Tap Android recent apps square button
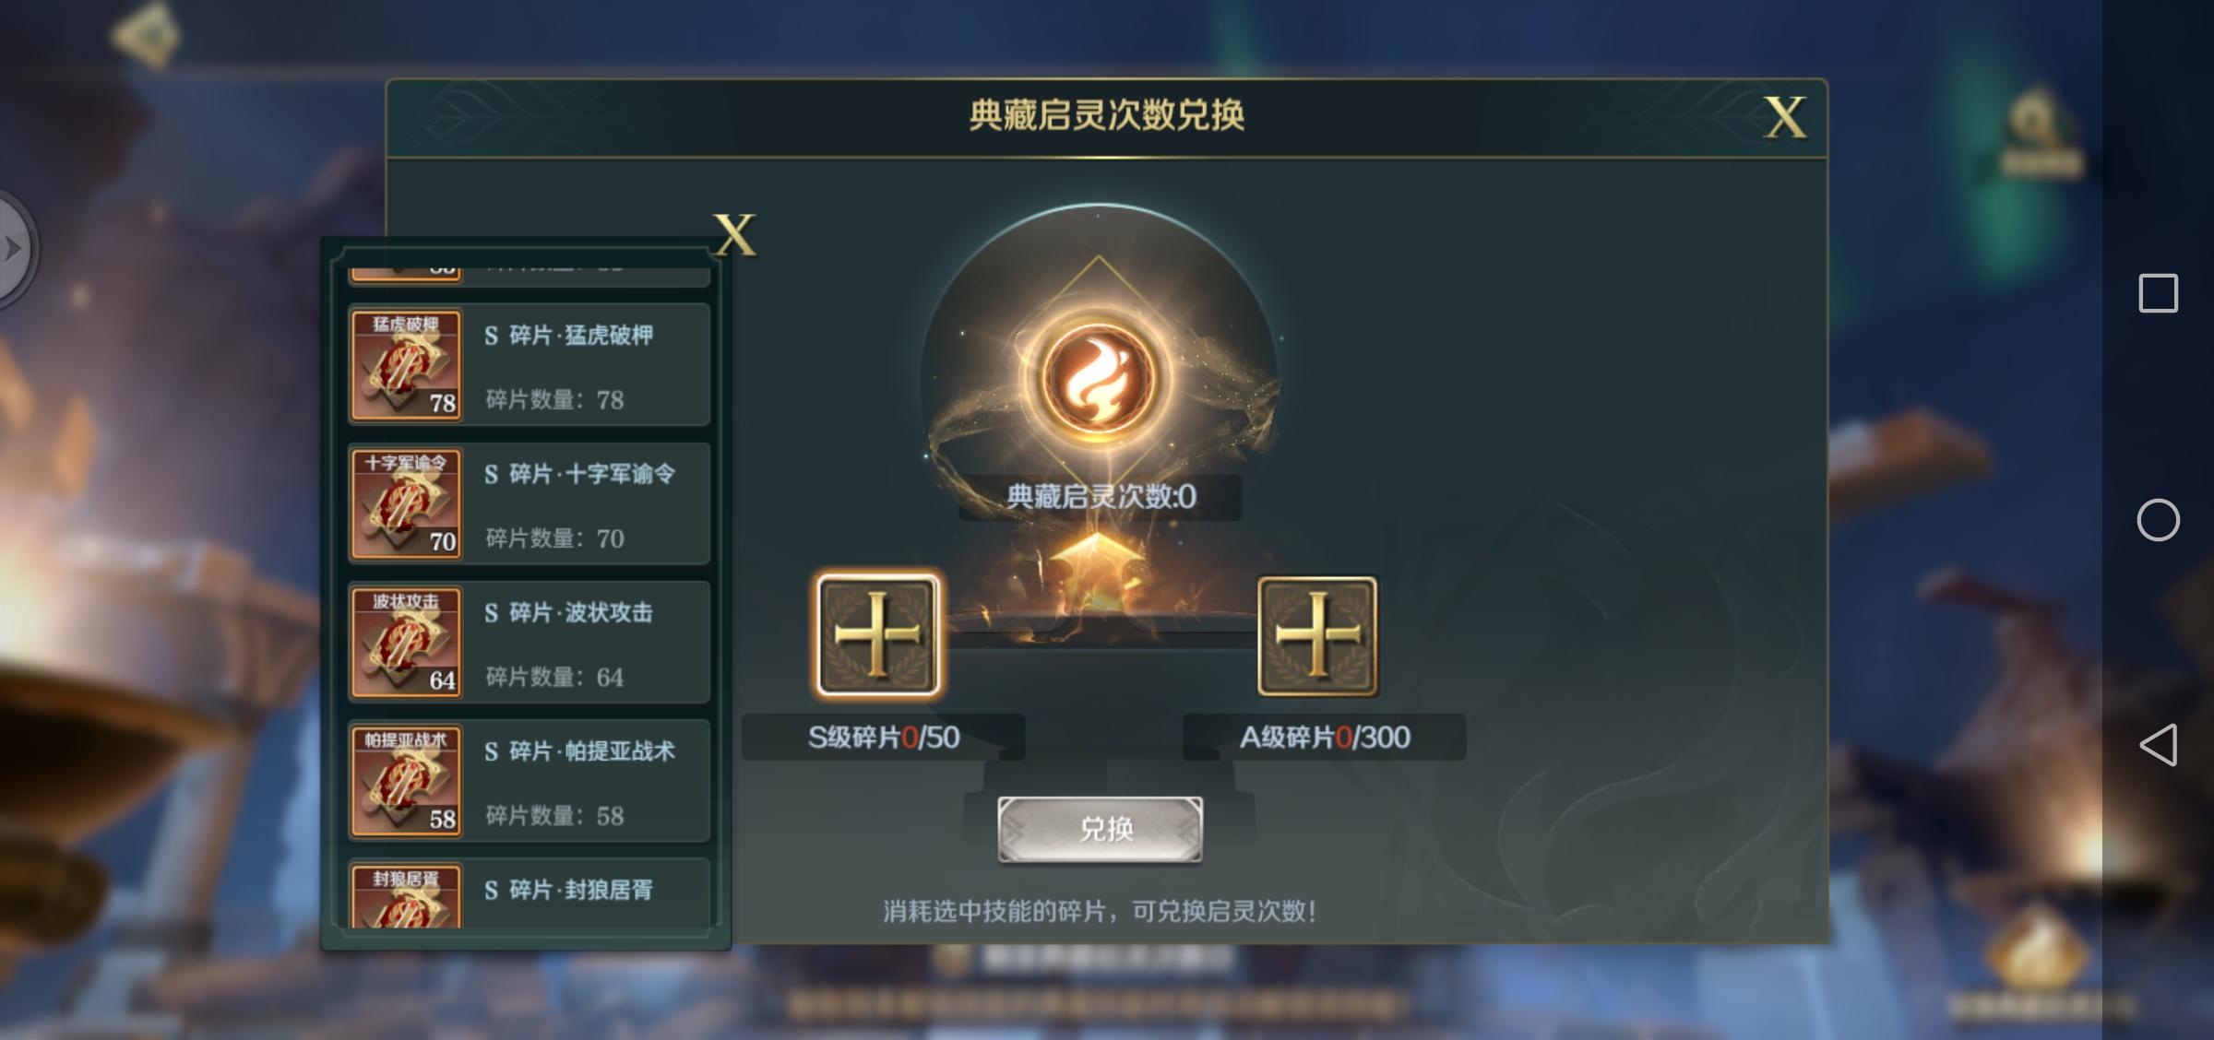The image size is (2214, 1040). (x=2159, y=293)
